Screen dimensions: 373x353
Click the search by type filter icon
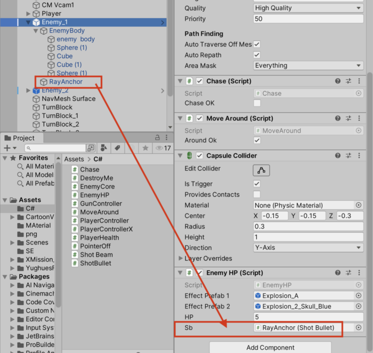click(x=104, y=147)
